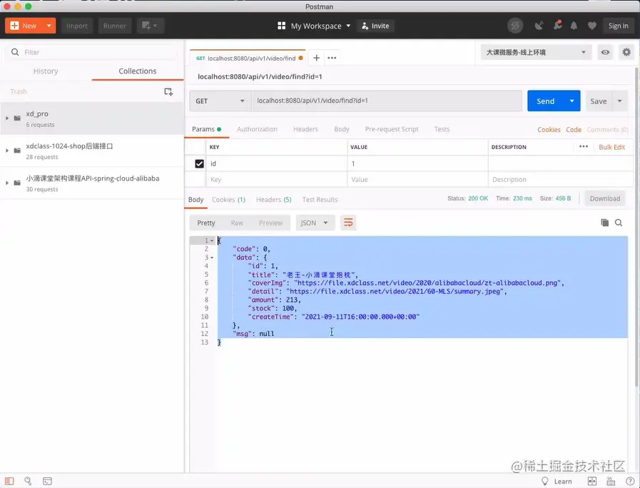The image size is (640, 488).
Task: Open the Cookies link
Action: pos(549,129)
